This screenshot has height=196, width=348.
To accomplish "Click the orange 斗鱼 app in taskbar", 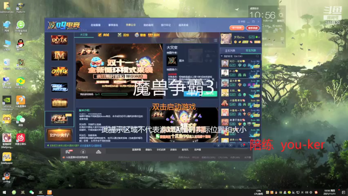I will click(49, 192).
